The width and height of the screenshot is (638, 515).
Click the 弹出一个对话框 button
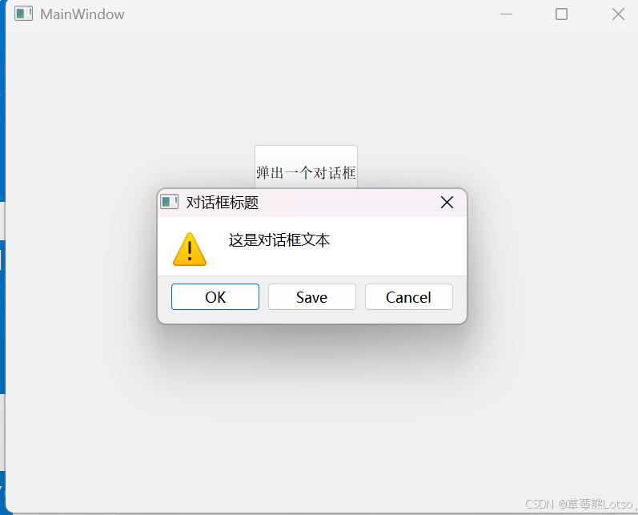306,167
